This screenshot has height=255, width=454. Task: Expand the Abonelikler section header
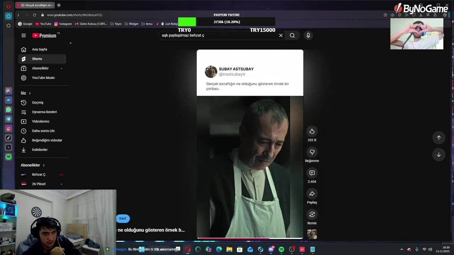click(33, 165)
